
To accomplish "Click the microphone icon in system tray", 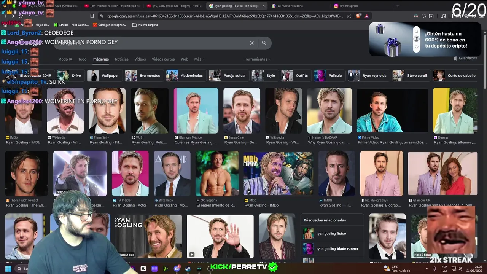I will [434, 269].
